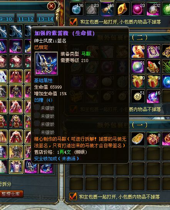170x210 pixels.
Task: Click the gift box with 8 count
Action: point(153,139)
